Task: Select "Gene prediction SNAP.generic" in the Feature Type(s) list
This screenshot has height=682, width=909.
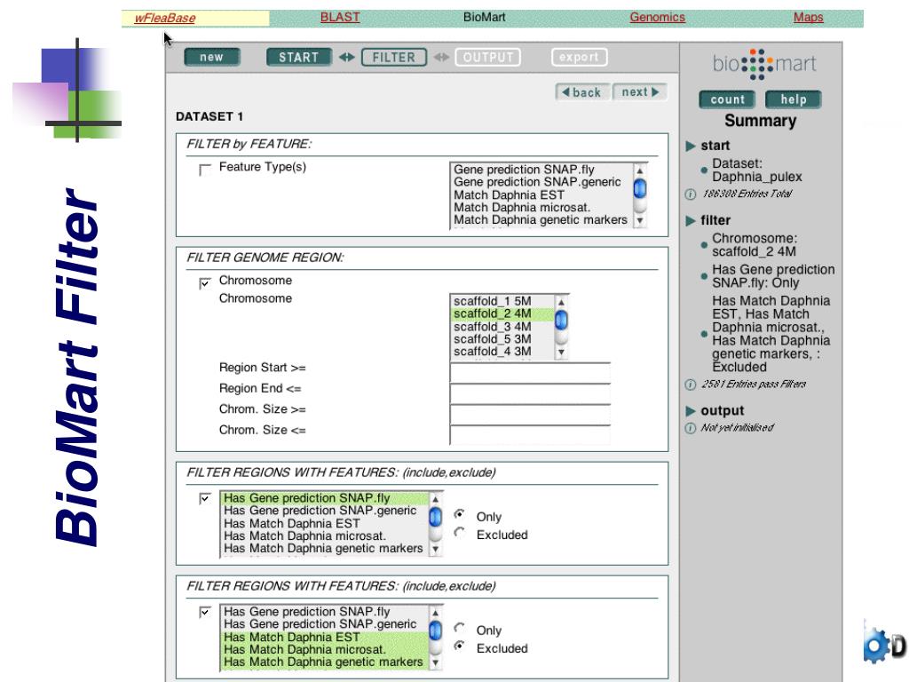Action: point(541,182)
